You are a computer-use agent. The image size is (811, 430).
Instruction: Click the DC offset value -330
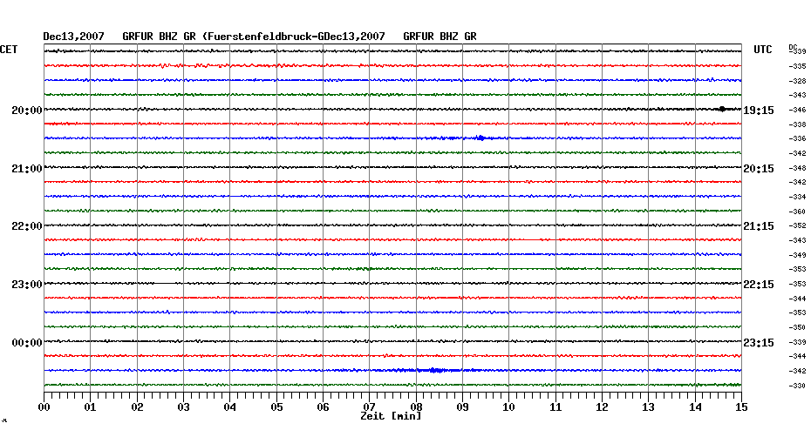pyautogui.click(x=798, y=385)
